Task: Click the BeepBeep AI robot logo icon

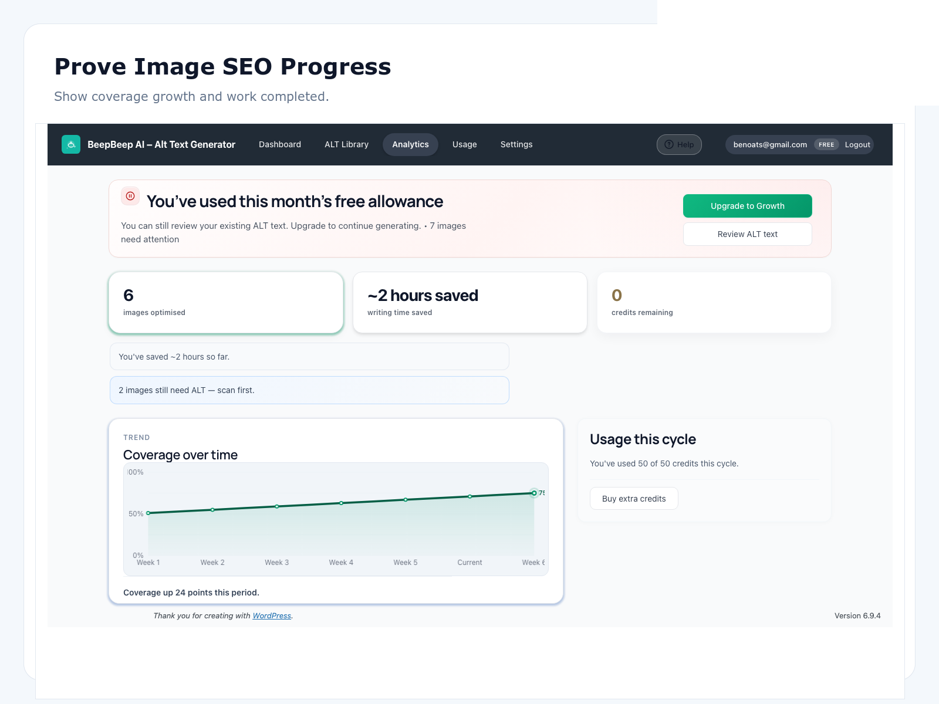Action: tap(71, 144)
